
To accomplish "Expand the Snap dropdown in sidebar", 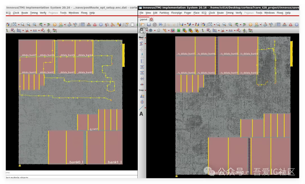I will (145, 90).
